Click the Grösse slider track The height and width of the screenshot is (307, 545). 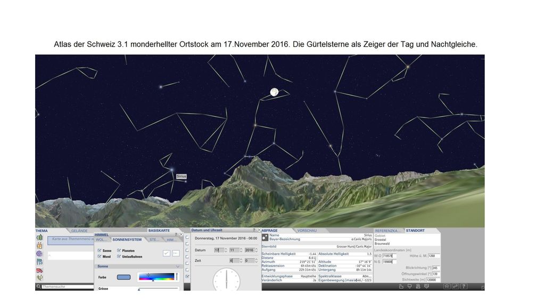pos(158,289)
